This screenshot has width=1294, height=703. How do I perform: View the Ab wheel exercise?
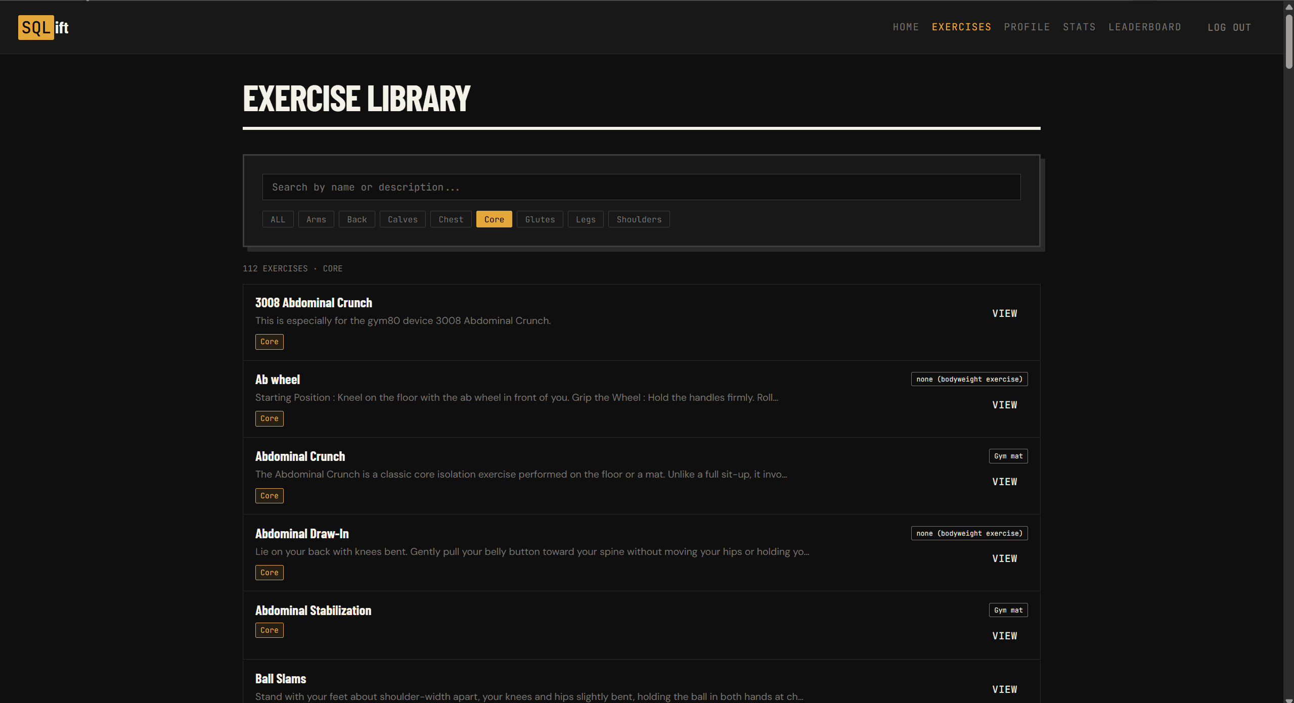pos(1004,405)
